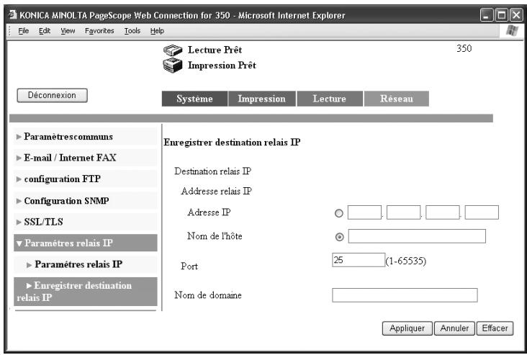Collapse the highlighted Paramétres relais IP section
527x355 pixels.
(86, 243)
